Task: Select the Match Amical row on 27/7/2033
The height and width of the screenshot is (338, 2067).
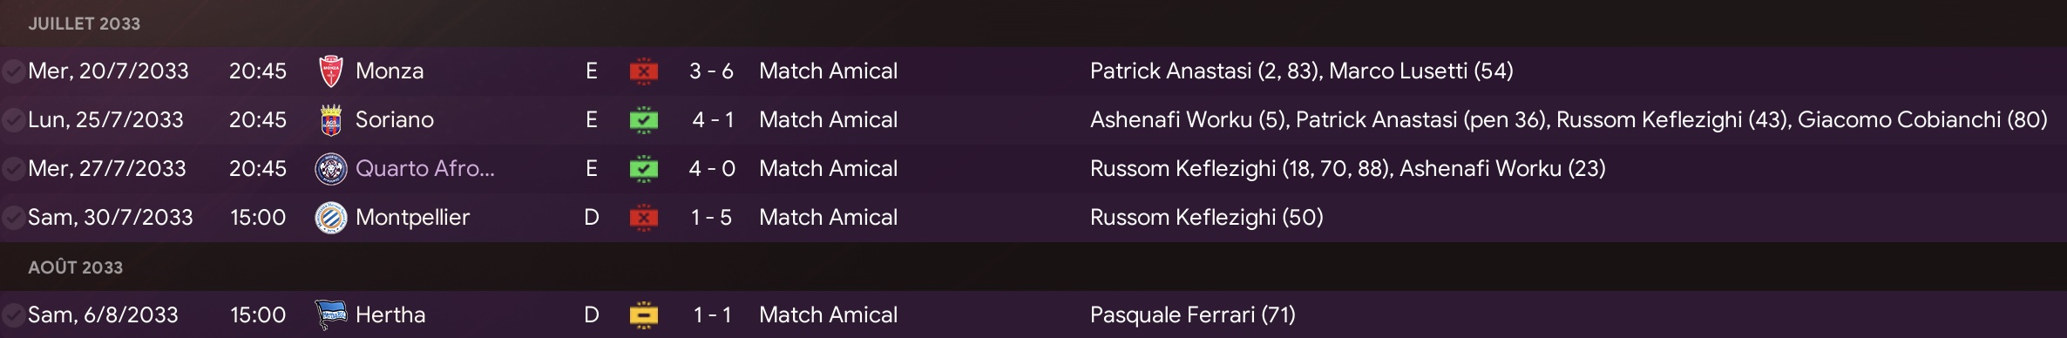Action: click(1033, 169)
